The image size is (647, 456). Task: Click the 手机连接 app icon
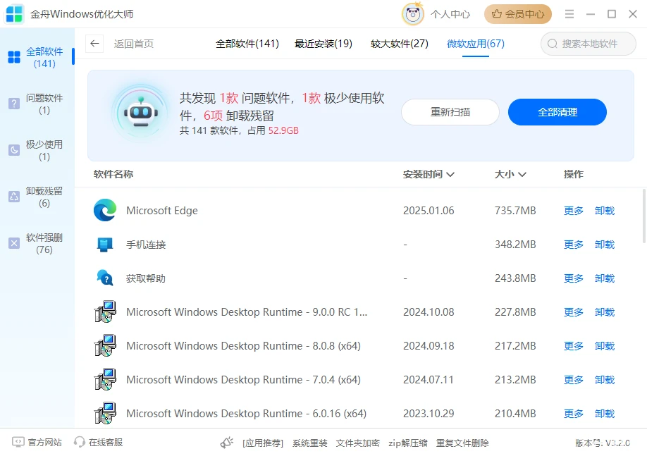click(105, 245)
